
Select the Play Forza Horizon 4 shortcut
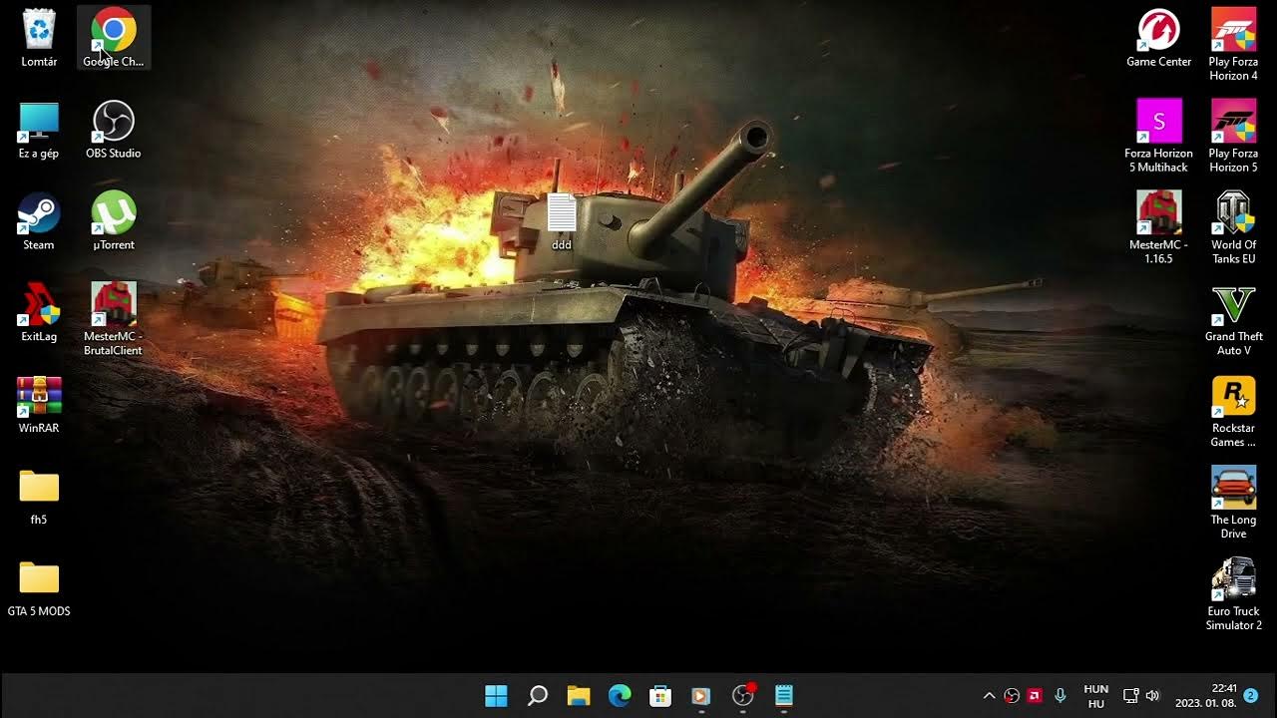1233,44
